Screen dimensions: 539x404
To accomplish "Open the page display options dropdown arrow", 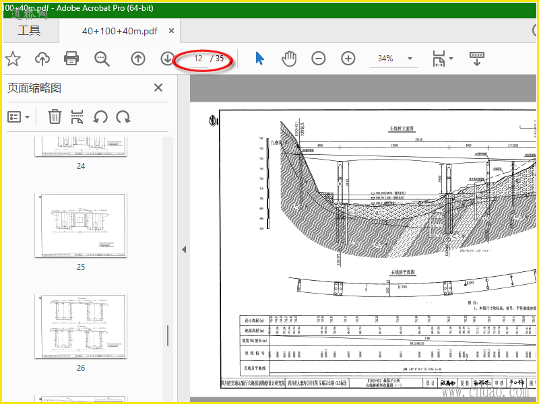I will [451, 59].
